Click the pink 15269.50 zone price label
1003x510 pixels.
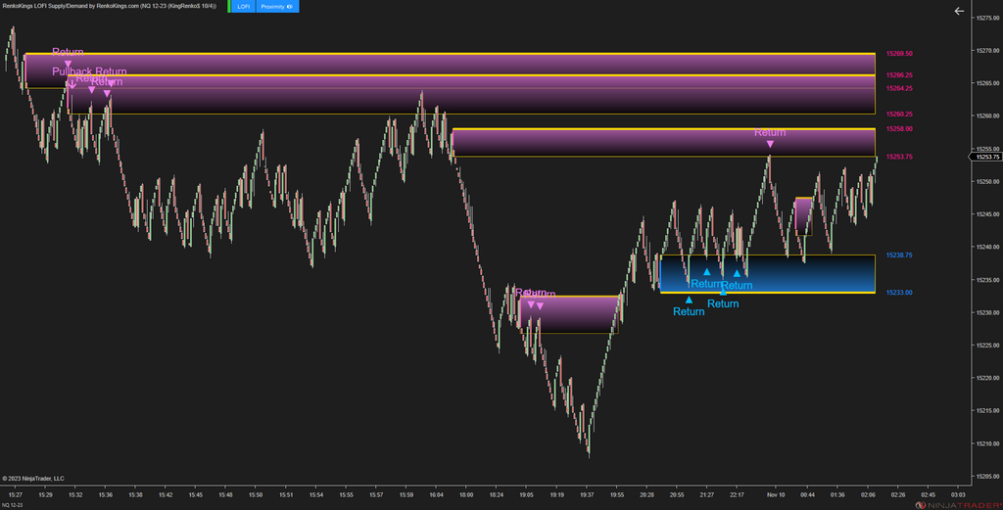coord(899,54)
